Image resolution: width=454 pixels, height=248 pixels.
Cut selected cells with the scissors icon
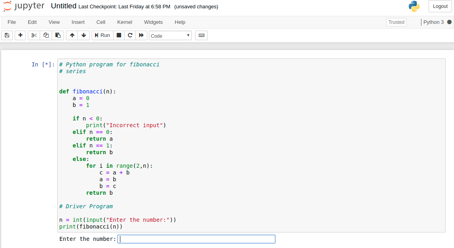[x=34, y=35]
